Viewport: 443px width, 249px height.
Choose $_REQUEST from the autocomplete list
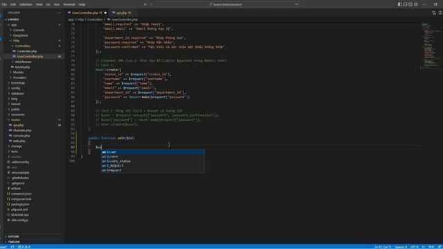153,165
